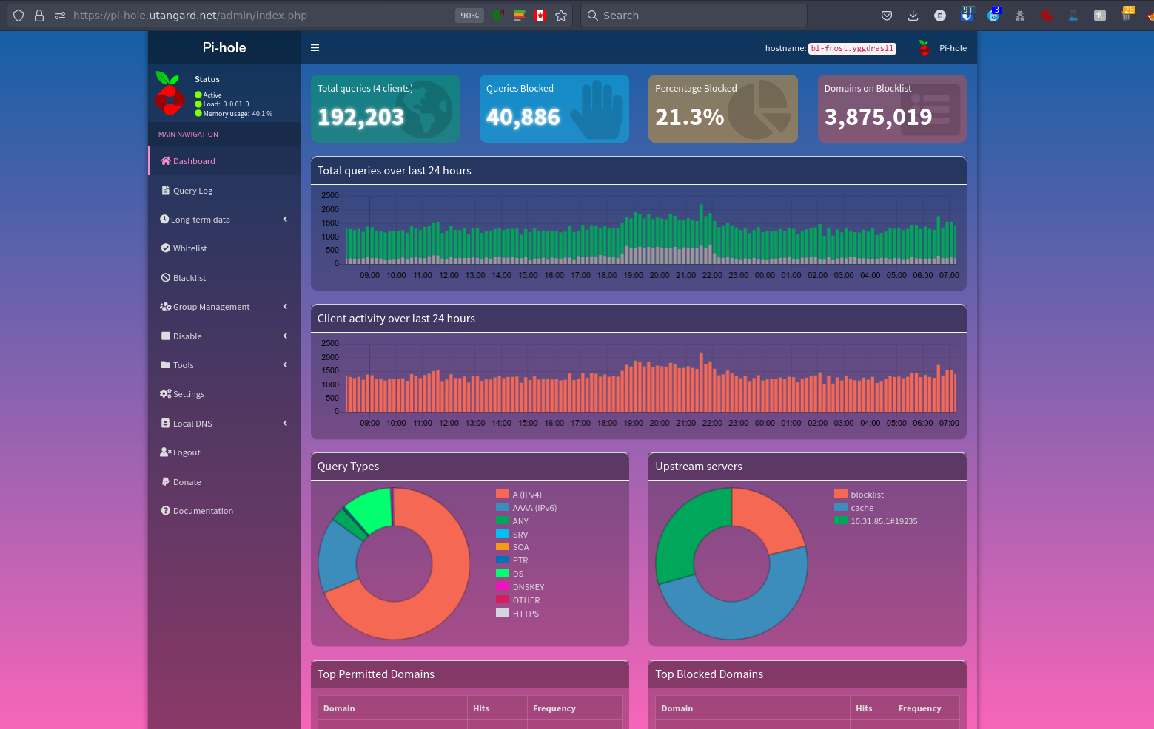Click Logout in the sidebar
1154x729 pixels.
click(x=186, y=452)
